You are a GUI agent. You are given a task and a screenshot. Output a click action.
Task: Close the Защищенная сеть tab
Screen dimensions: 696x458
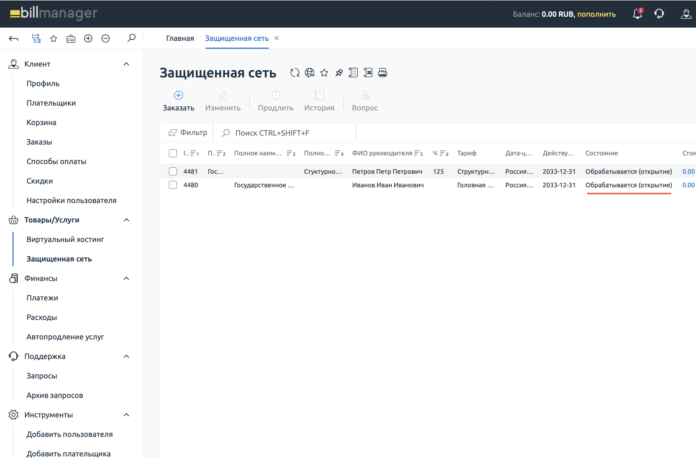click(x=276, y=38)
